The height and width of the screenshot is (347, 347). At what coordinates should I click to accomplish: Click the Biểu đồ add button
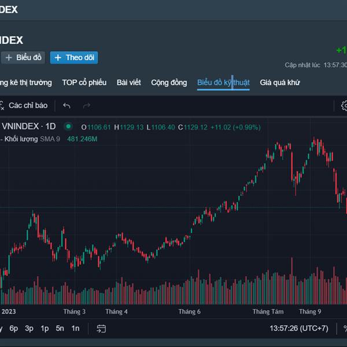pyautogui.click(x=23, y=58)
